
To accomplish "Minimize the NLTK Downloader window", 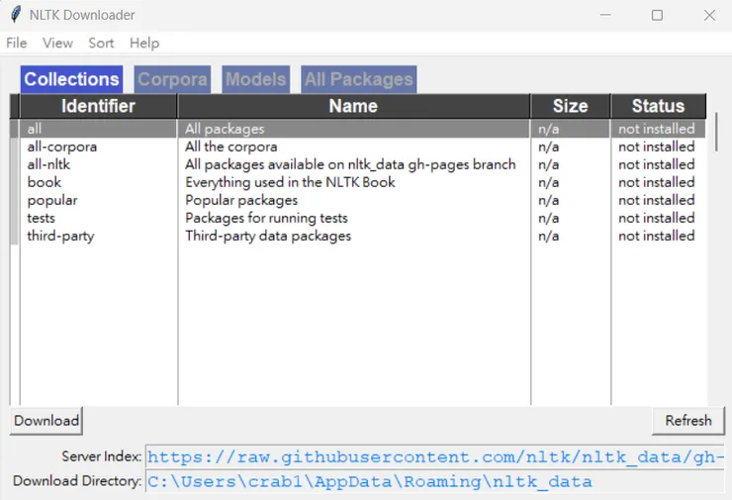I will [605, 15].
